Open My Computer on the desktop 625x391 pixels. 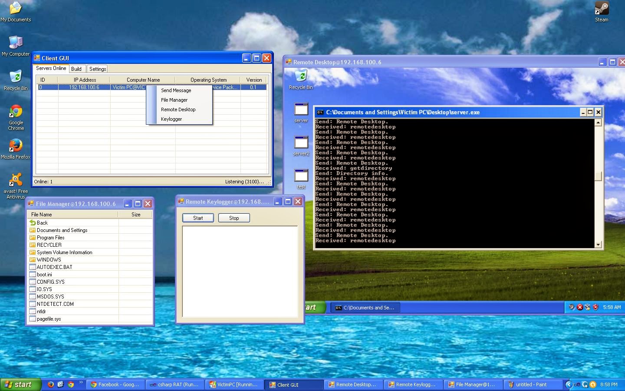coord(16,43)
